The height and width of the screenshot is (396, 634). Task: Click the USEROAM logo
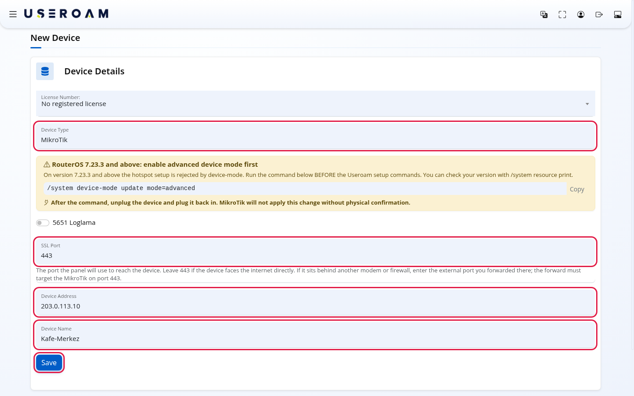(66, 14)
